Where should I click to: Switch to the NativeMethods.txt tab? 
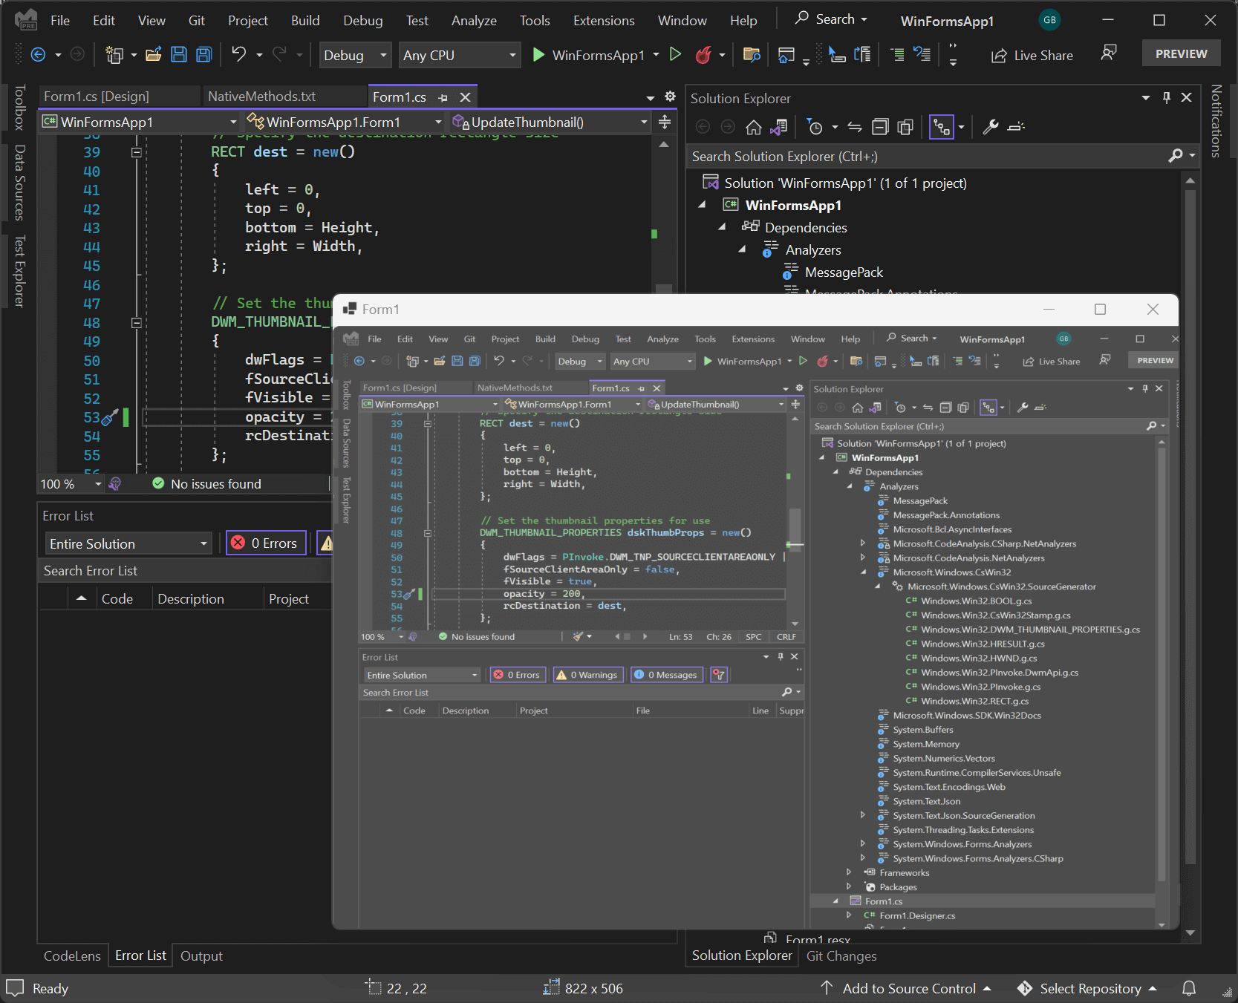coord(261,97)
